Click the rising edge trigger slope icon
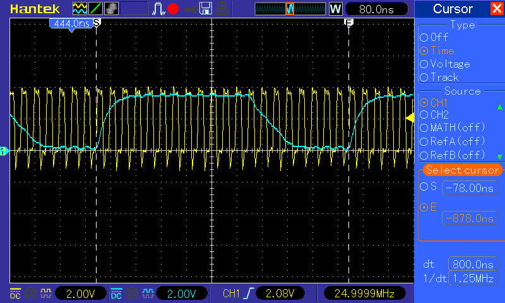Image resolution: width=505 pixels, height=303 pixels. (x=248, y=294)
